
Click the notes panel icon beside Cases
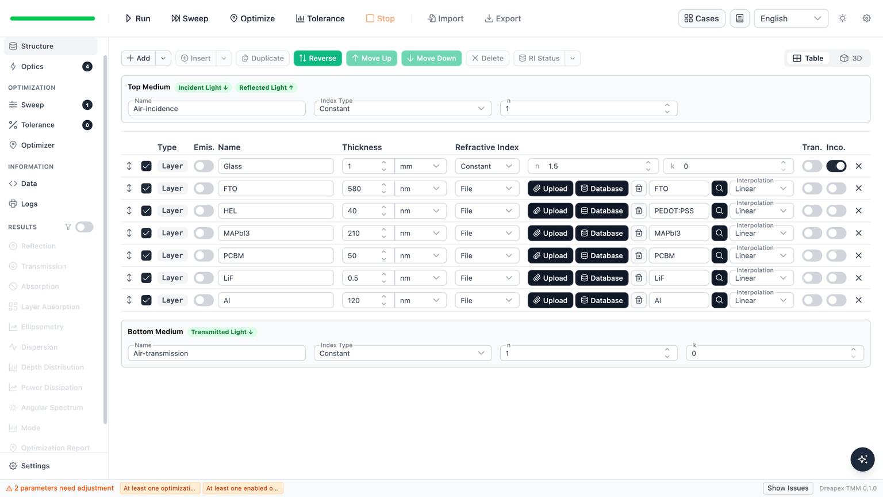[740, 18]
